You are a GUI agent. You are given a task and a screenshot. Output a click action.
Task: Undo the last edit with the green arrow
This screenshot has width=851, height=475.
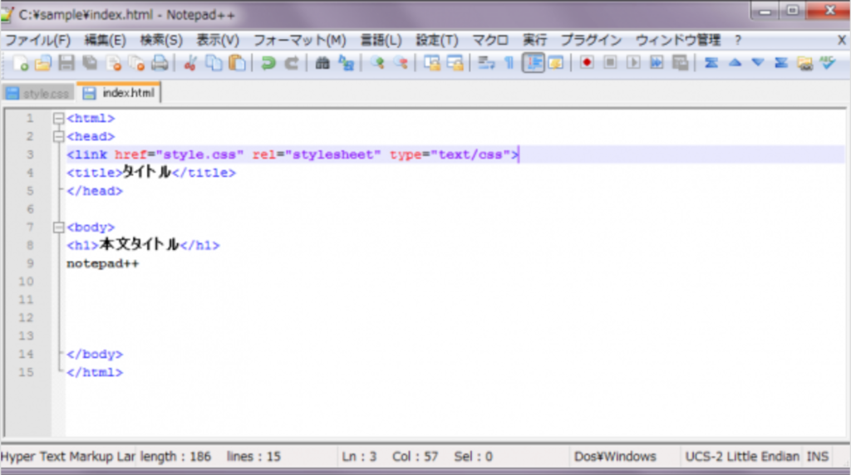click(x=268, y=63)
